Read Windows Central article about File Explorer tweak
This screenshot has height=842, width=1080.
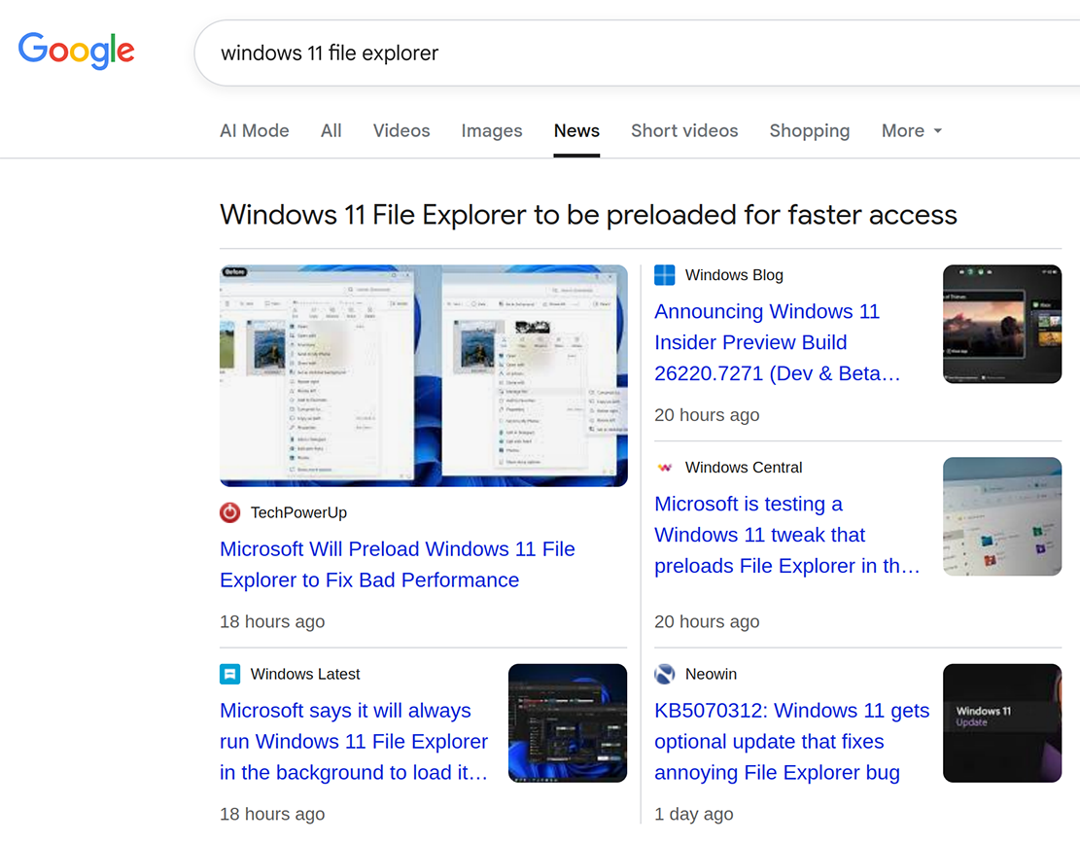point(785,535)
